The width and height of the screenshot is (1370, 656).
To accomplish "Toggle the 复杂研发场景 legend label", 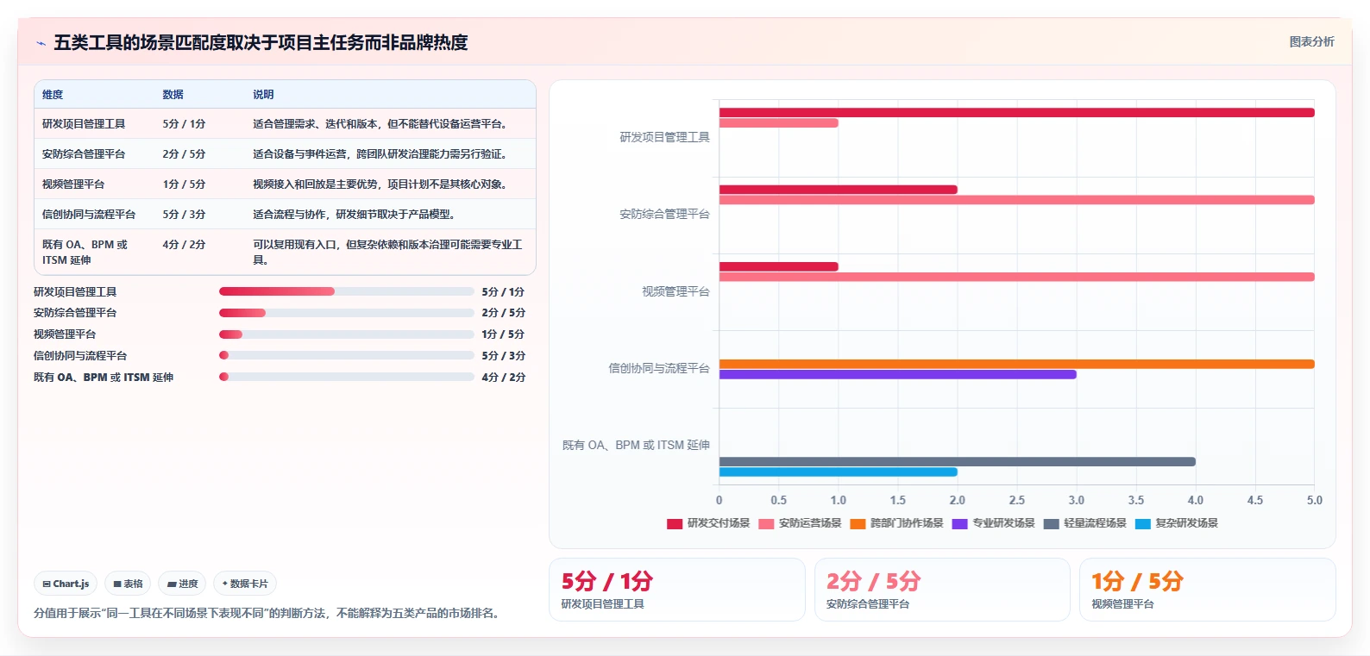I will click(x=1186, y=523).
